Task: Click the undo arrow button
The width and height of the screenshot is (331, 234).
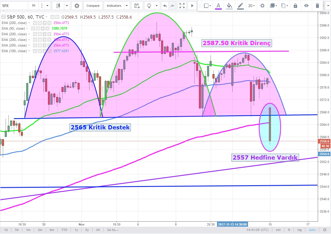Action: coord(165,6)
